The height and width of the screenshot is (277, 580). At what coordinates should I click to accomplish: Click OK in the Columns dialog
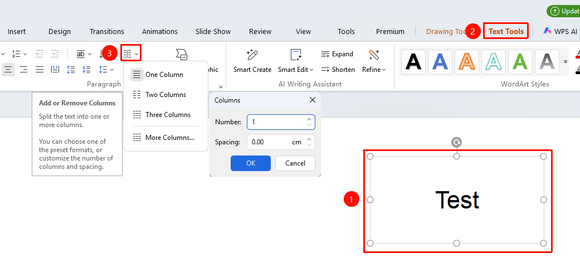pos(251,163)
